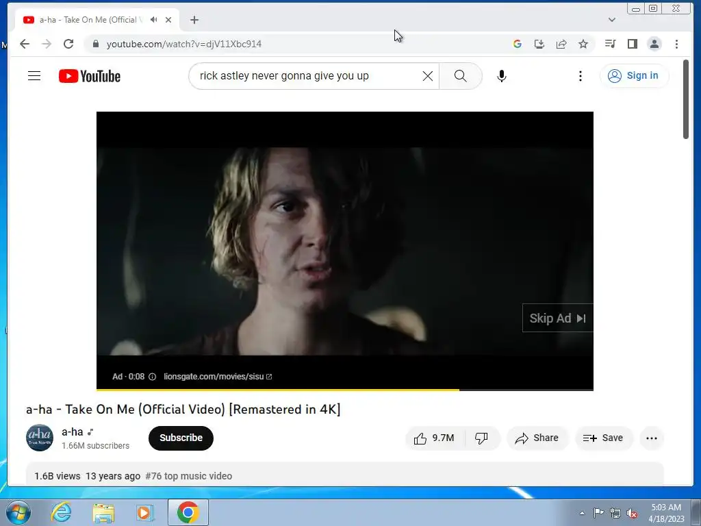Open a new tab with the plus button
The height and width of the screenshot is (526, 701).
[x=194, y=20]
